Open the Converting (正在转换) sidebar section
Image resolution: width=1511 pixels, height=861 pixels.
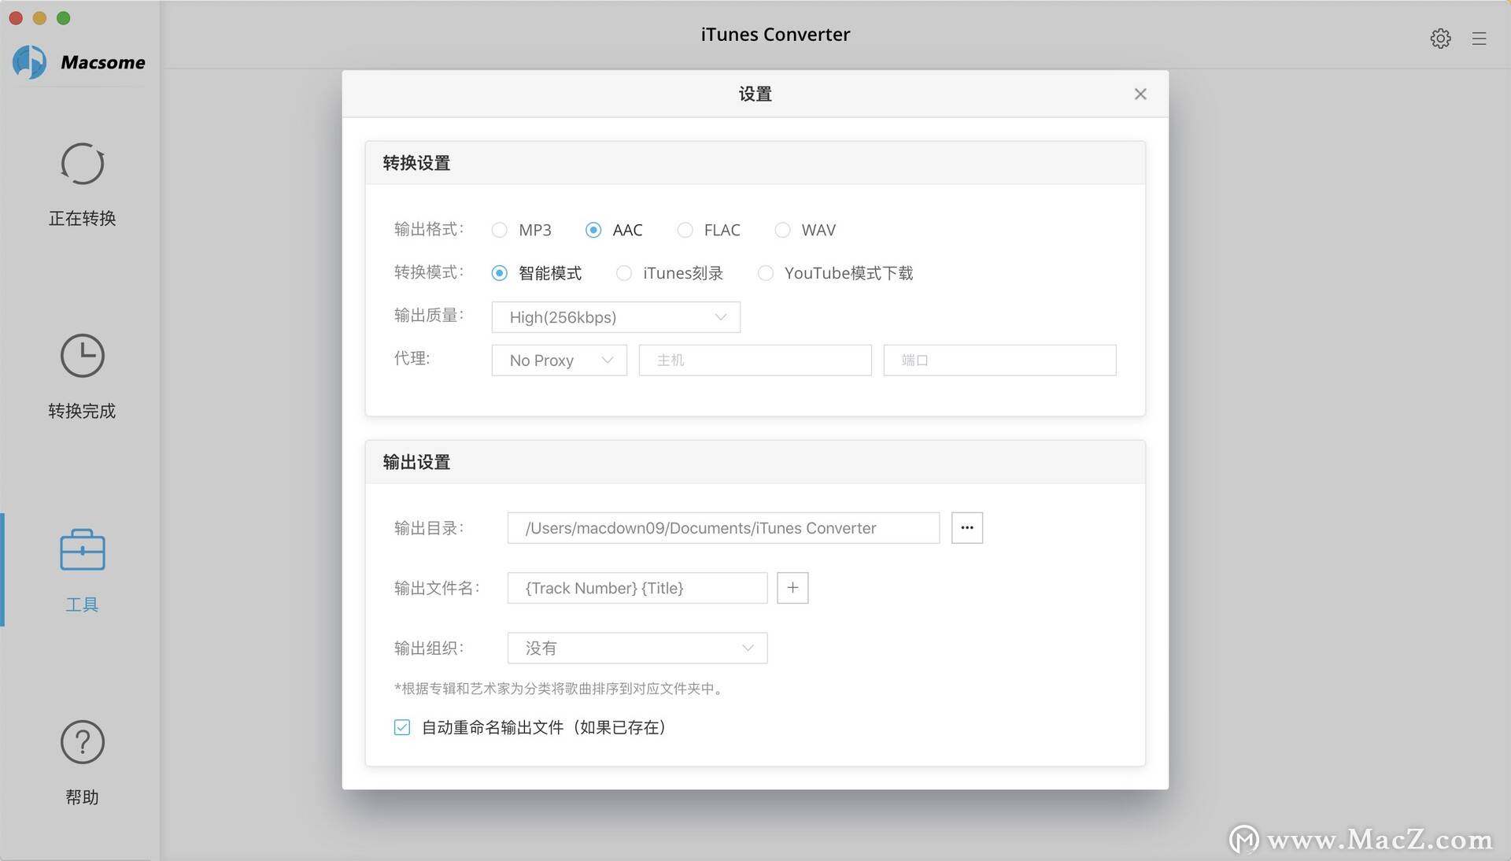tap(82, 185)
